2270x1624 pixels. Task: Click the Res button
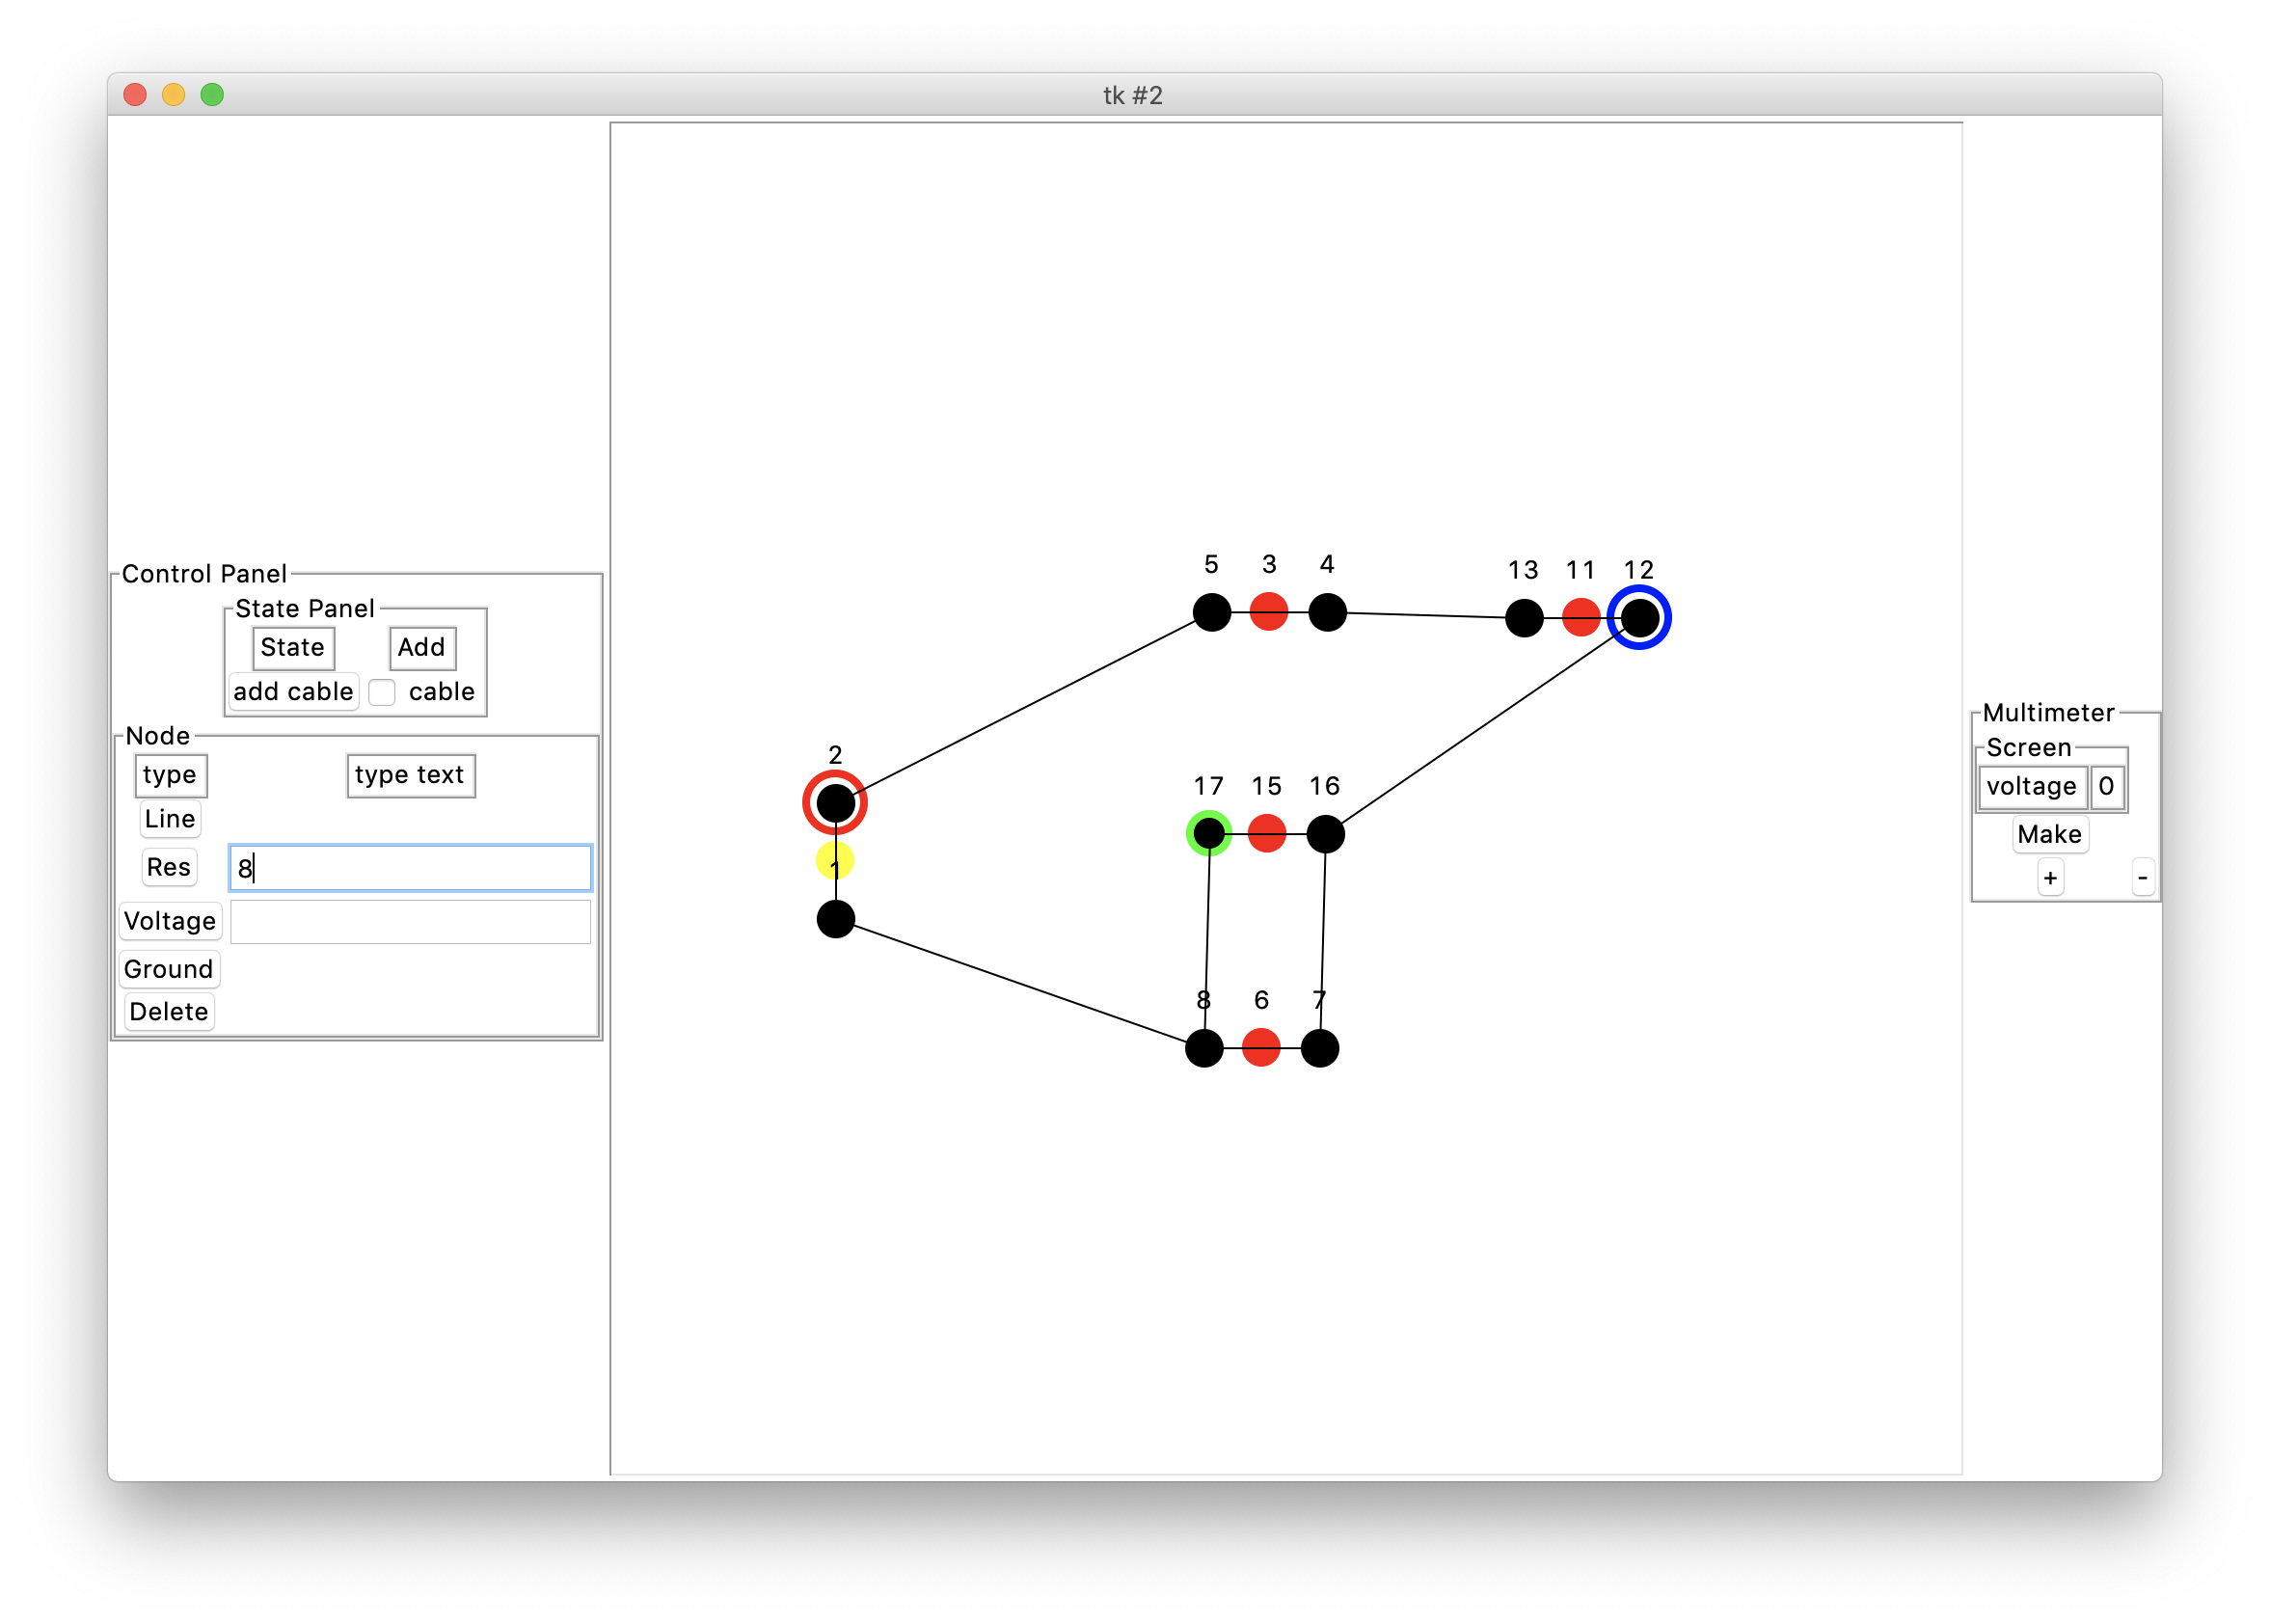169,867
